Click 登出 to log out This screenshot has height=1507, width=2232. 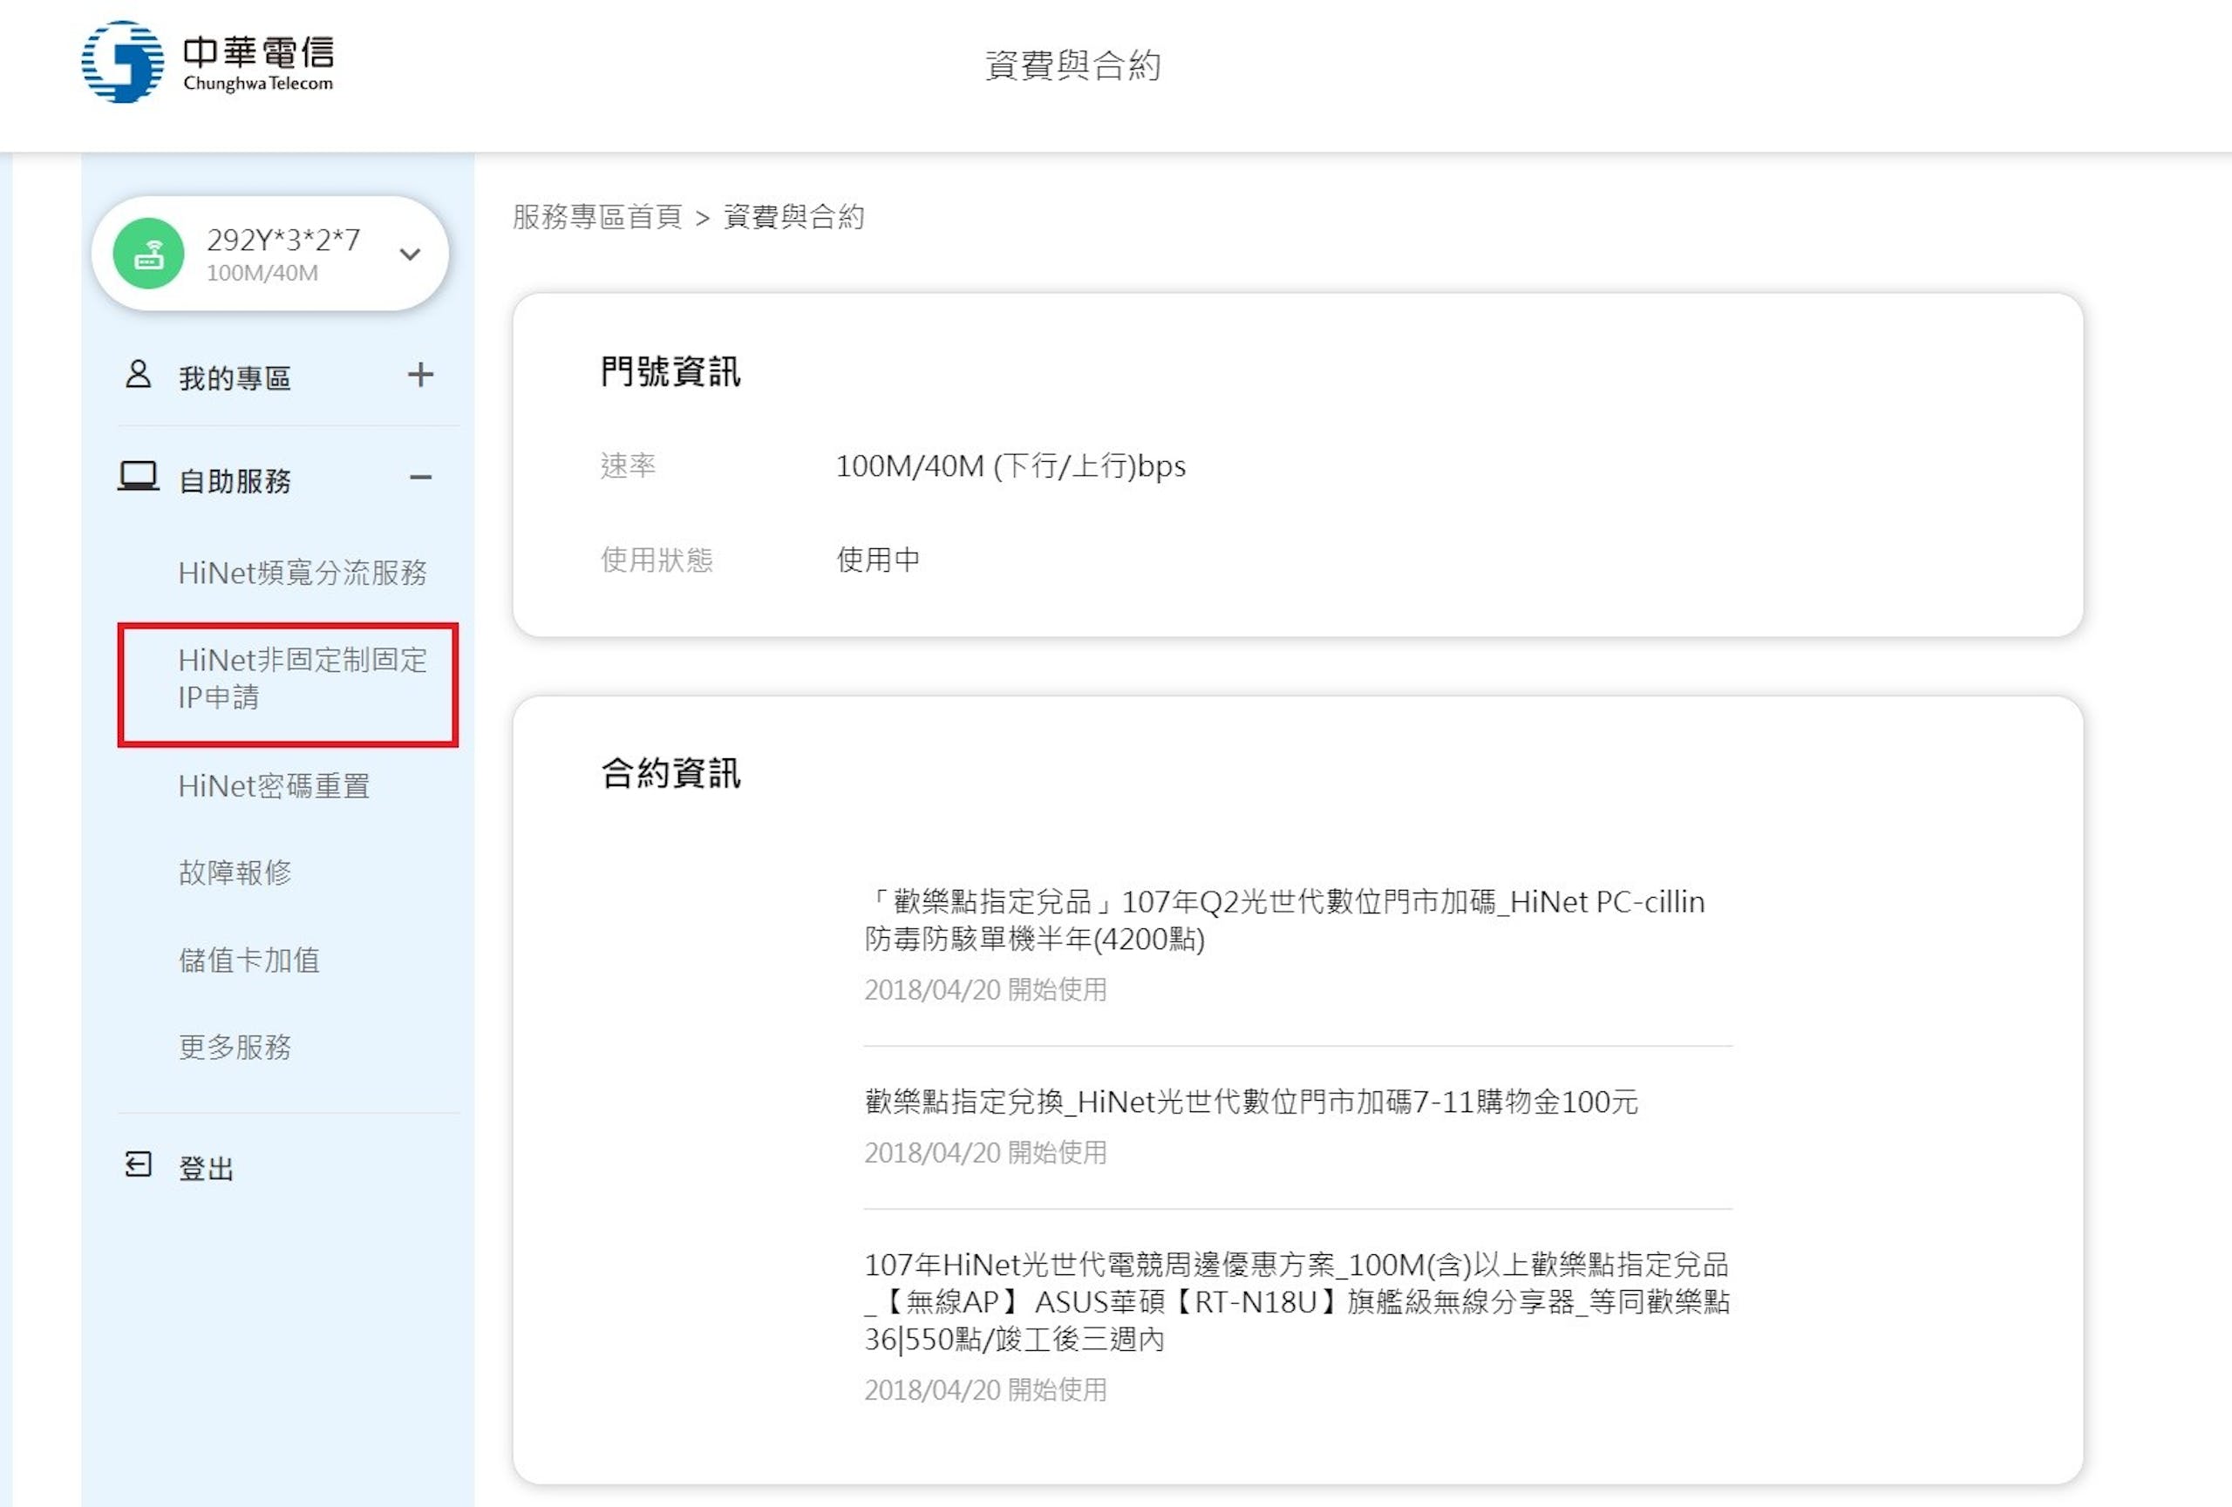pyautogui.click(x=207, y=1168)
